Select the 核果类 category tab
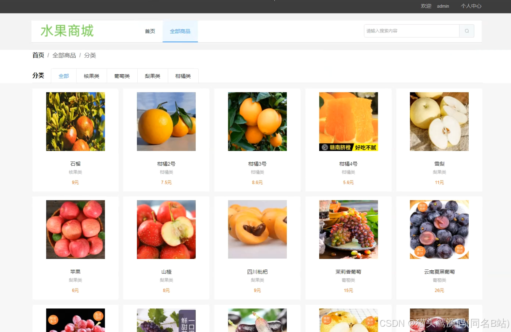The width and height of the screenshot is (511, 332). pos(92,76)
